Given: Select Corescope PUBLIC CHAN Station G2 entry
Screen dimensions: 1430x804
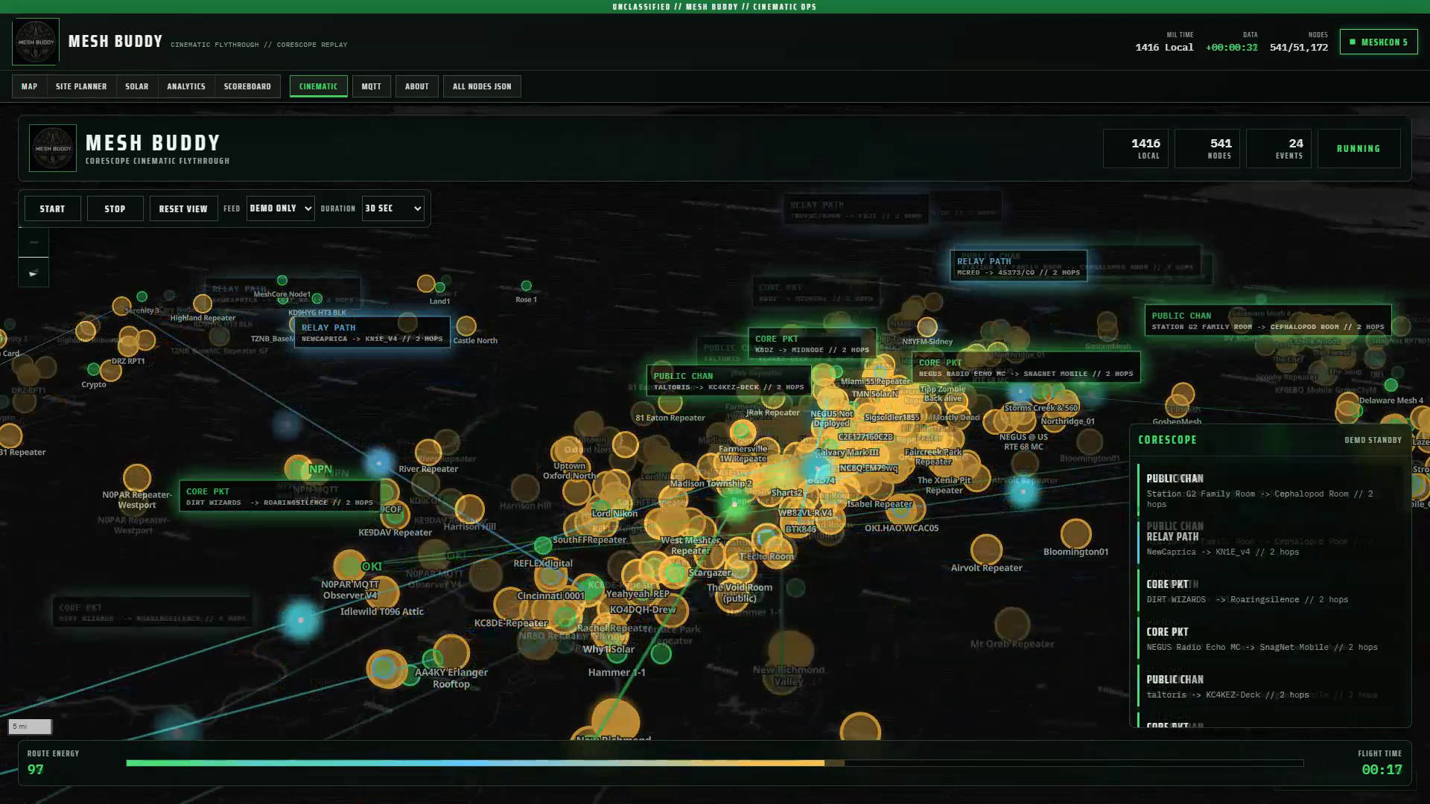Looking at the screenshot, I should point(1271,491).
